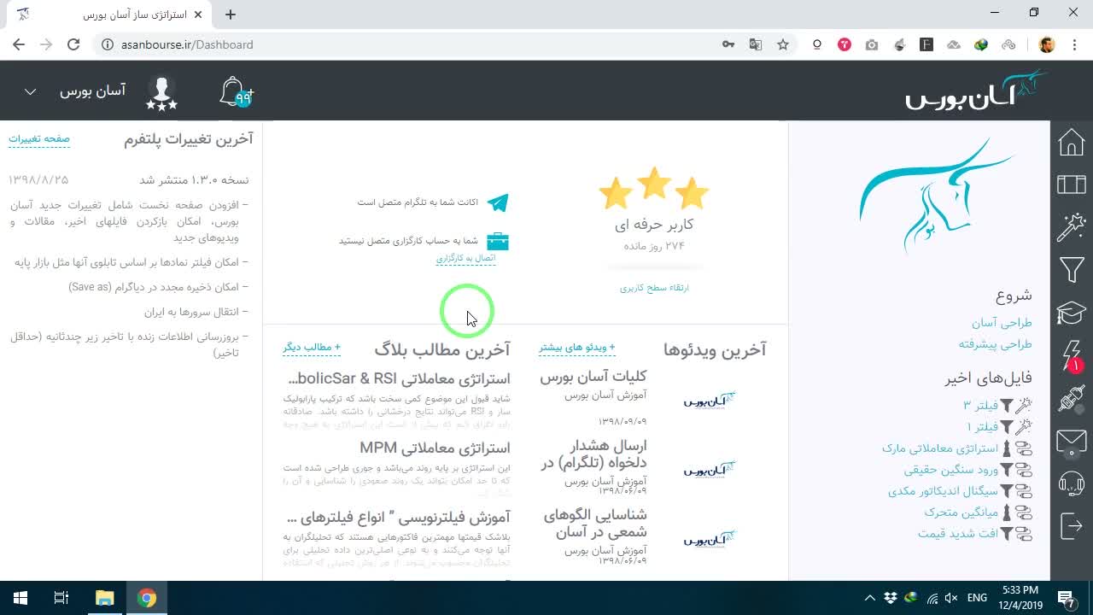
Task: Click the user avatar with stars
Action: (x=161, y=92)
